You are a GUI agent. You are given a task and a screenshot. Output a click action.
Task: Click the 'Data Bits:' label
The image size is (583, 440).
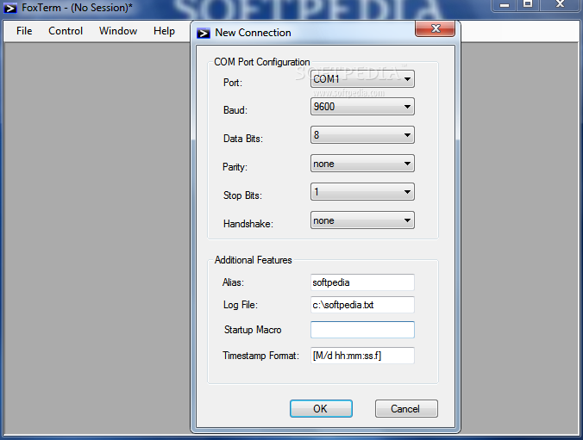(x=243, y=139)
